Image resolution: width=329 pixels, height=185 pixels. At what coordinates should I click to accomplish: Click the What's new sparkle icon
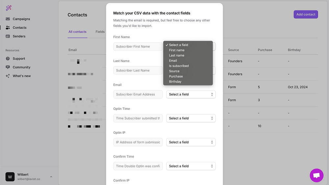(x=8, y=76)
